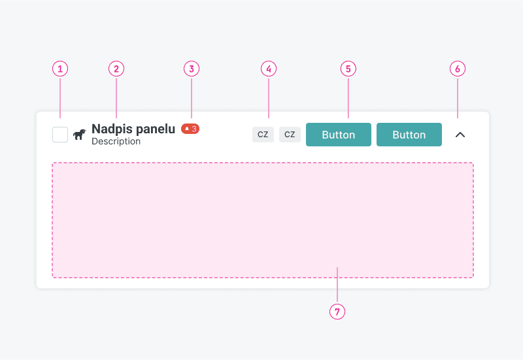Viewport: 523px width, 360px height.
Task: Click annotation marker number 4
Action: coord(269,69)
